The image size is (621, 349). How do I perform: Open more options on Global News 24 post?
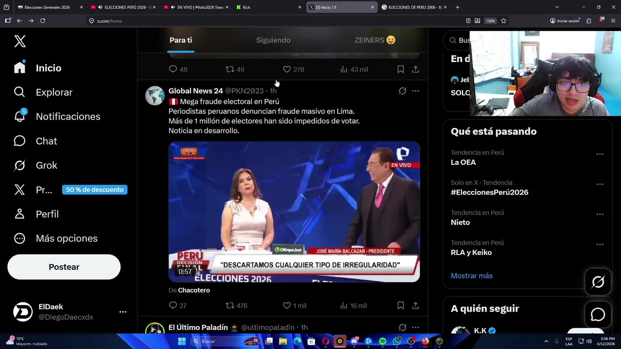pyautogui.click(x=416, y=91)
